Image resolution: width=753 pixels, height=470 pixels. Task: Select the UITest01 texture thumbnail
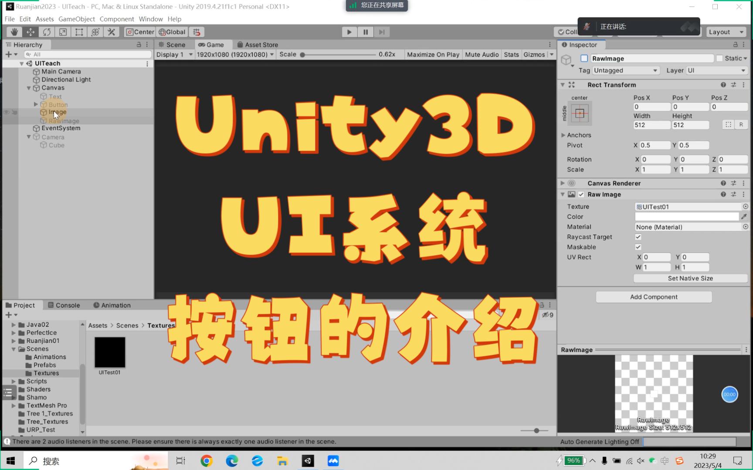click(x=109, y=352)
